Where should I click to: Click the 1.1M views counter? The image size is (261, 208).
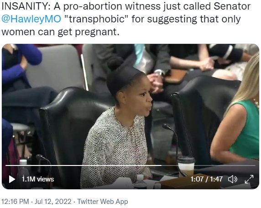click(x=38, y=179)
